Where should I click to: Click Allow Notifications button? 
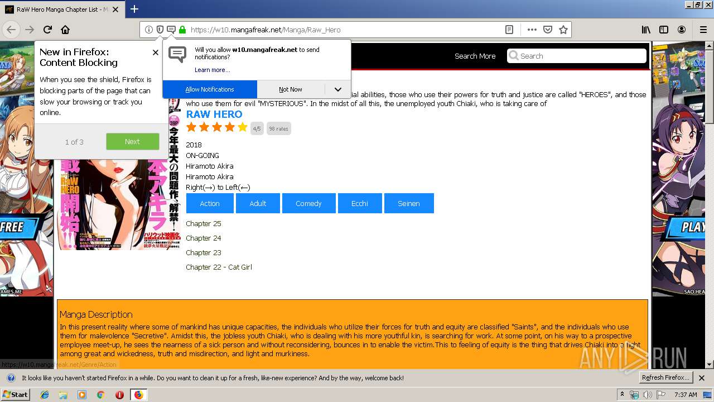[210, 89]
